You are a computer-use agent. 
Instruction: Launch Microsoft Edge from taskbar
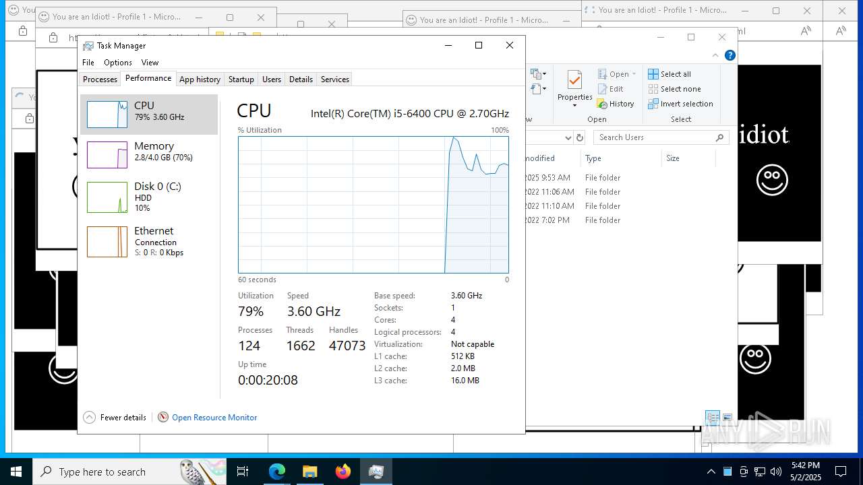(x=277, y=472)
